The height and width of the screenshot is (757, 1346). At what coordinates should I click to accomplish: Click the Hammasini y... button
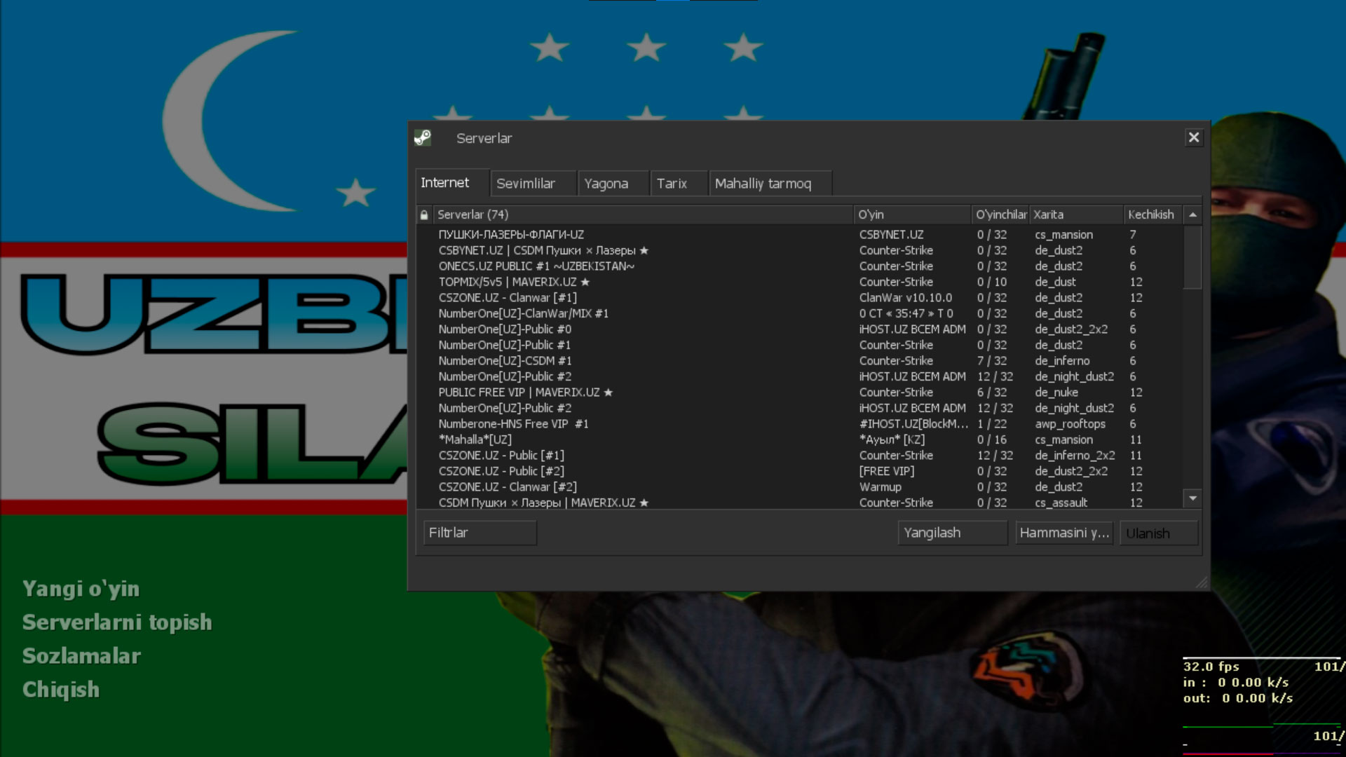[1064, 533]
